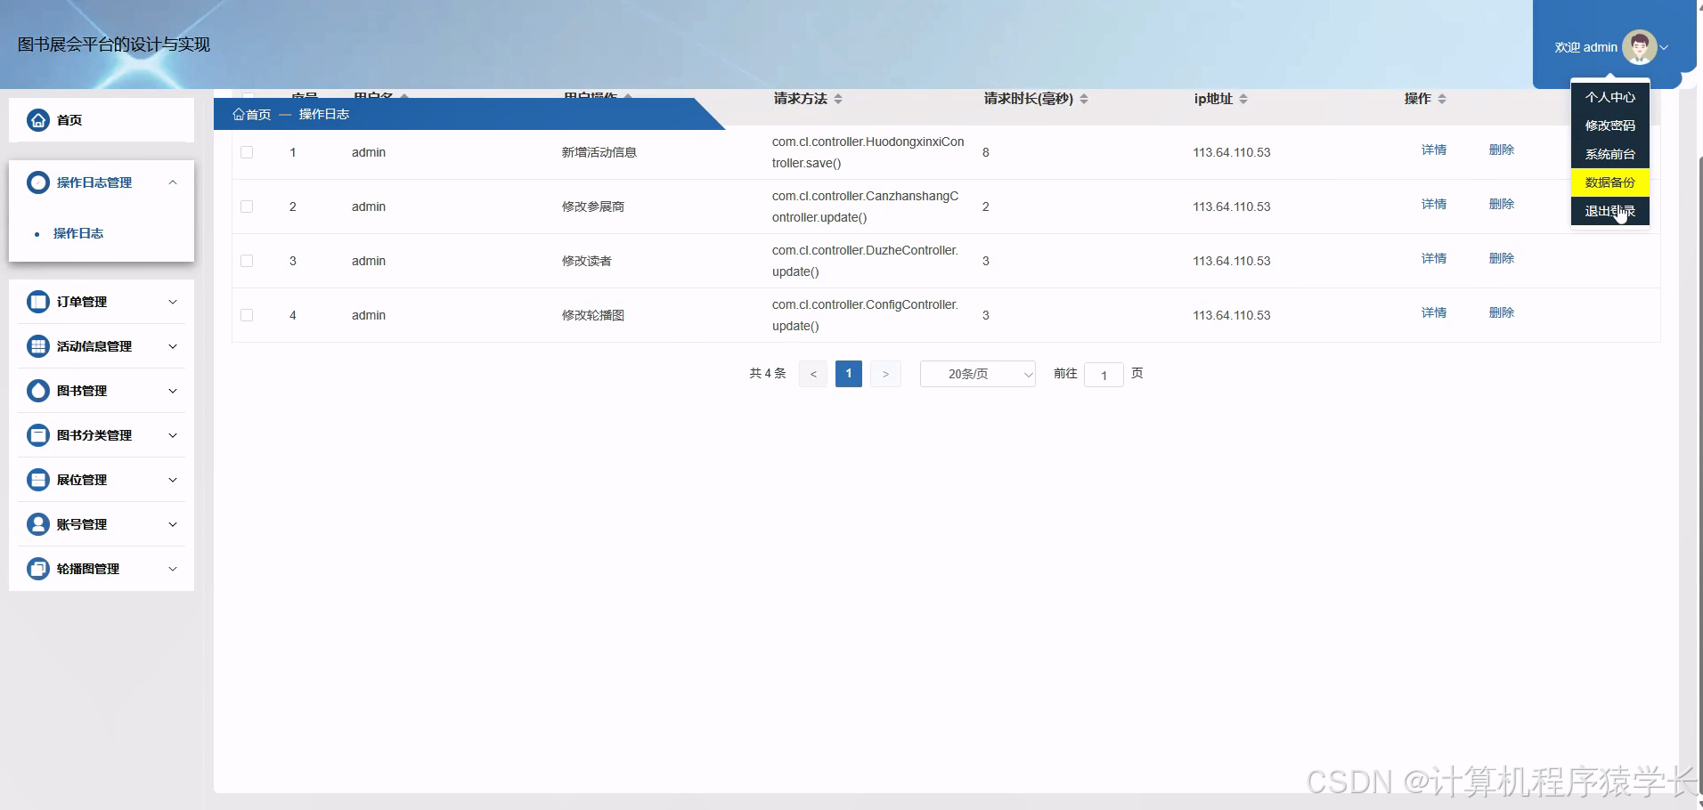
Task: Expand the admin user dropdown arrow
Action: pyautogui.click(x=1665, y=47)
